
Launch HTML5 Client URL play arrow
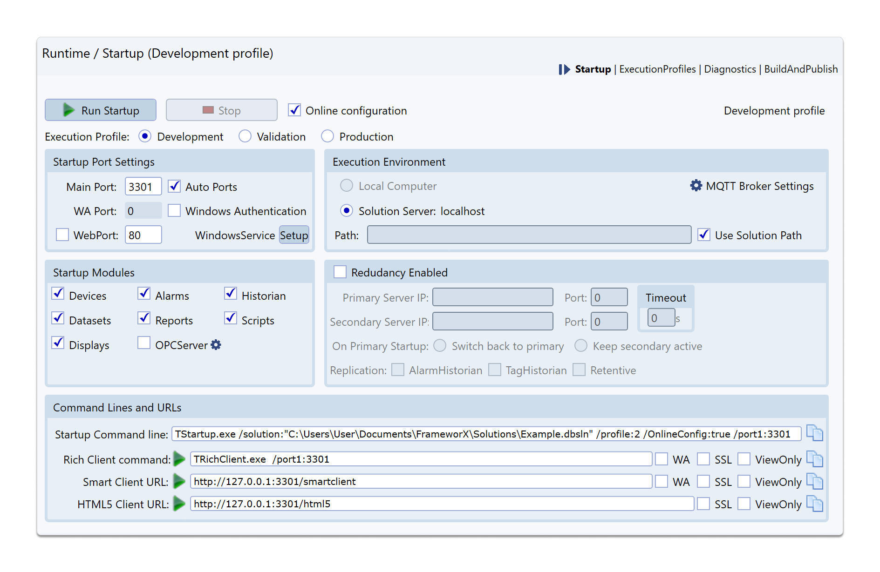(x=179, y=504)
